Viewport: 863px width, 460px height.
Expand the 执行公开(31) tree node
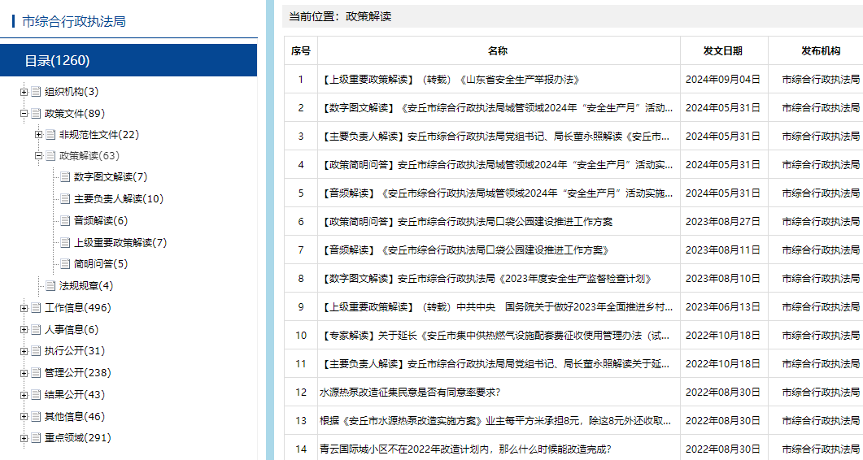tap(24, 351)
